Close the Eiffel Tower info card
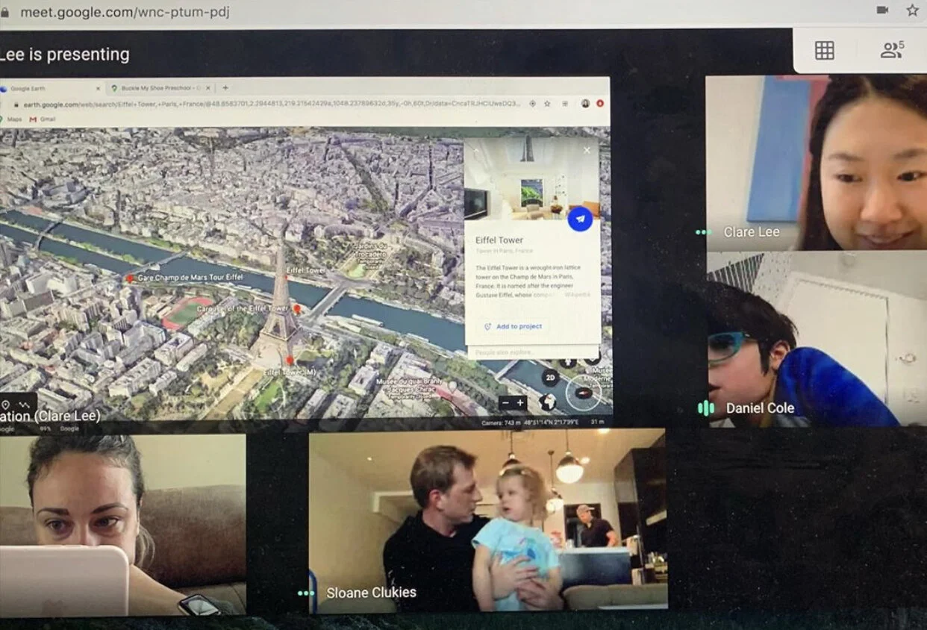 [x=587, y=150]
